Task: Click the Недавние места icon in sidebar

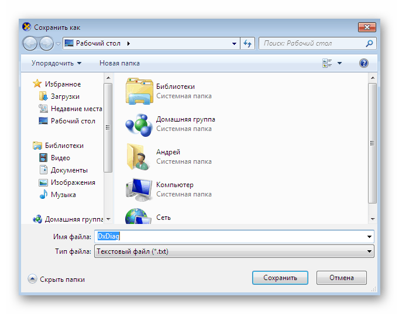Action: pyautogui.click(x=43, y=109)
